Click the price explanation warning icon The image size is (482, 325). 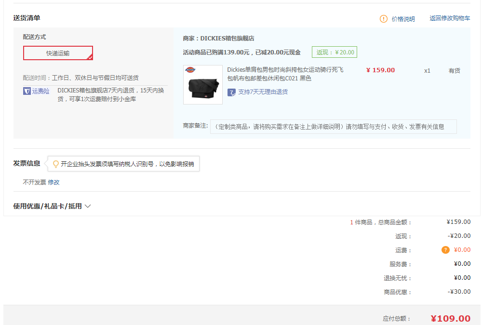383,19
